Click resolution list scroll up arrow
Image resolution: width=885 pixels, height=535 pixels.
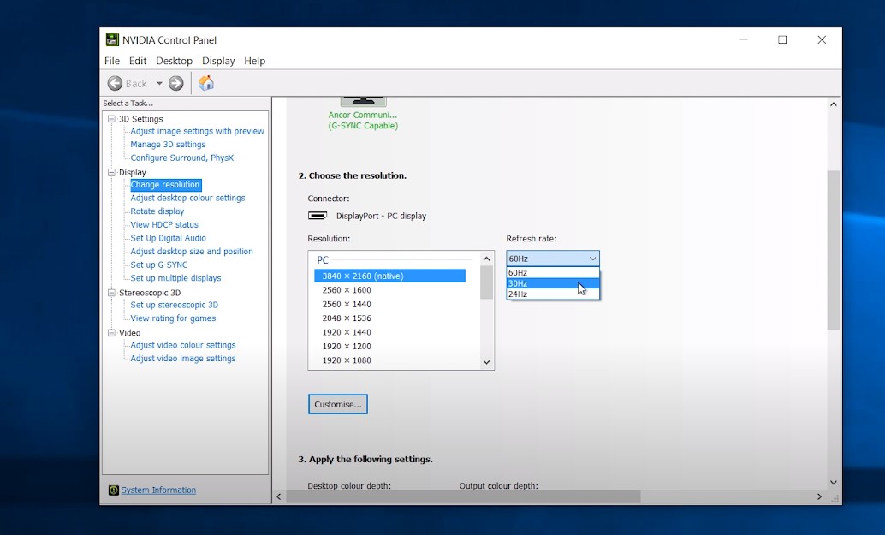[x=486, y=259]
